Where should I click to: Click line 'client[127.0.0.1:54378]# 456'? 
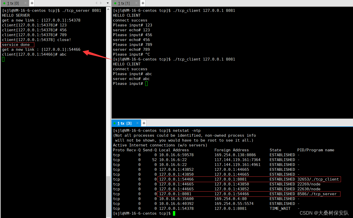pyautogui.click(x=34, y=30)
